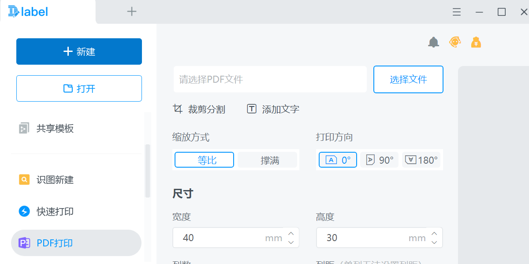
Task: Open the customer service assistant
Action: pos(454,42)
